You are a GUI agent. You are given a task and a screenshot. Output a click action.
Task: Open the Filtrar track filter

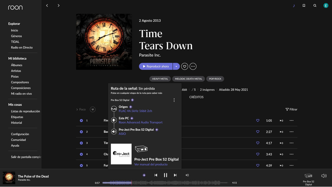[x=291, y=109]
